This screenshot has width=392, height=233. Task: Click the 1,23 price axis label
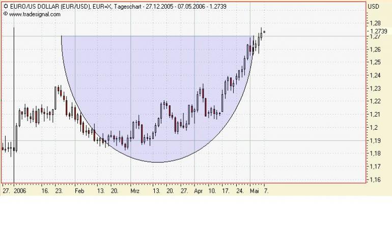375,89
